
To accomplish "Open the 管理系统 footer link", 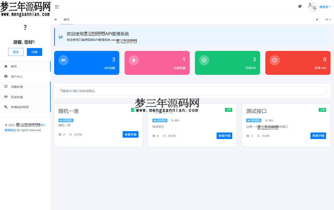I will pos(10,130).
